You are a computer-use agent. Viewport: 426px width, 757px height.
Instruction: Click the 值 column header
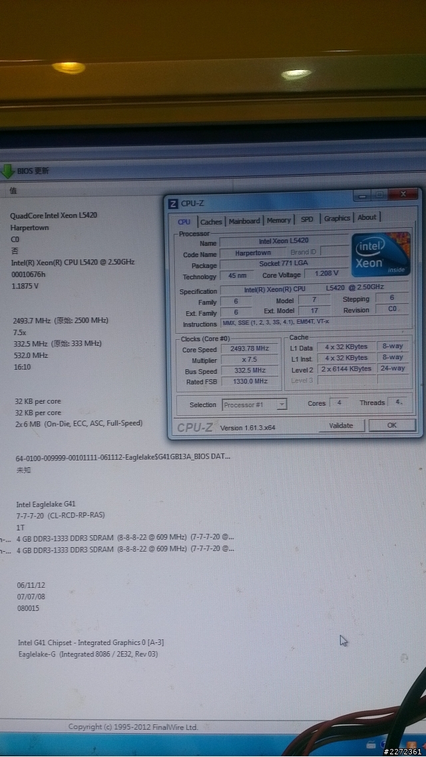pos(13,191)
